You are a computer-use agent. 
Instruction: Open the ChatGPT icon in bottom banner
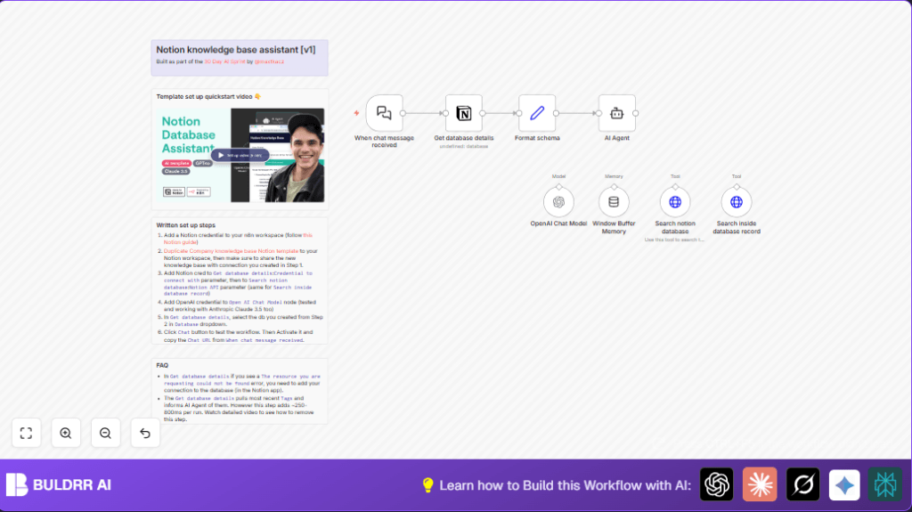716,484
